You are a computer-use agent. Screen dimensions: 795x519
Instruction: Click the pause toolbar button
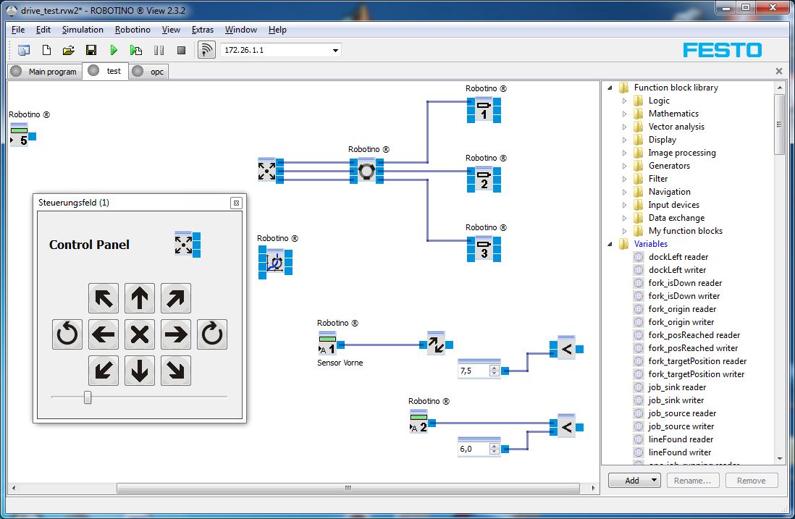(159, 50)
